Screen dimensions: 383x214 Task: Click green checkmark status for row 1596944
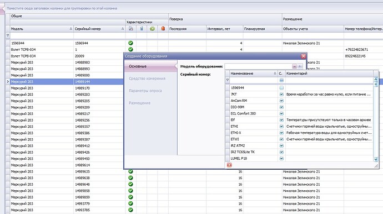(x=130, y=43)
